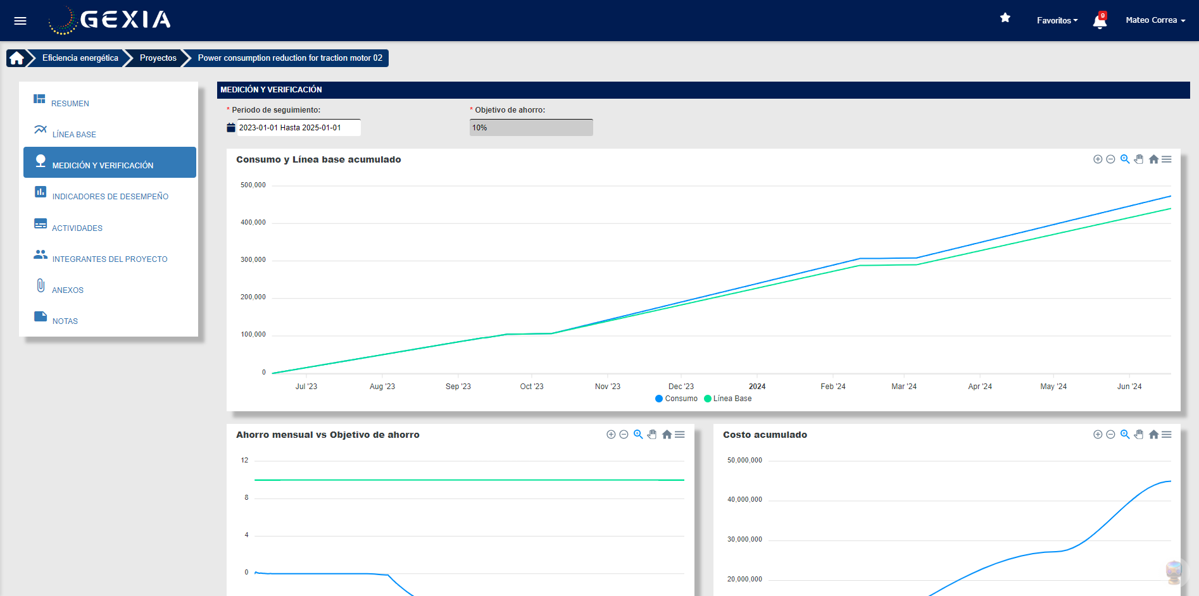
Task: Click the Eficiencia energética breadcrumb
Action: pos(80,58)
